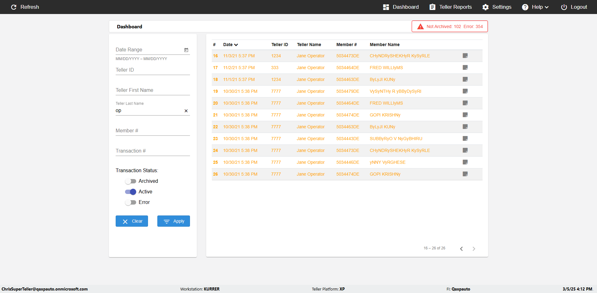
Task: Open Teller Reports from top menu
Action: click(451, 7)
